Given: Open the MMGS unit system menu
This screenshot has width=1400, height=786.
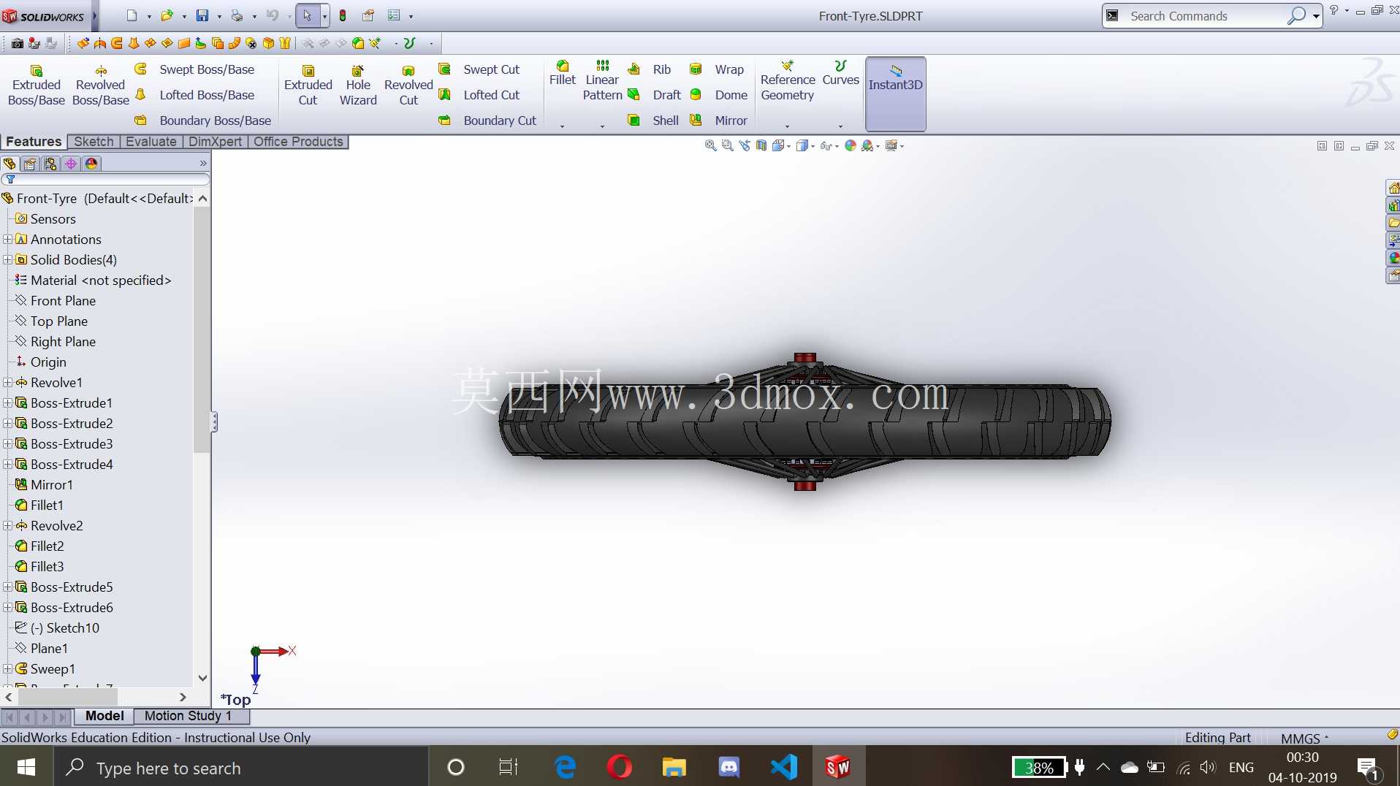Looking at the screenshot, I should 1305,738.
